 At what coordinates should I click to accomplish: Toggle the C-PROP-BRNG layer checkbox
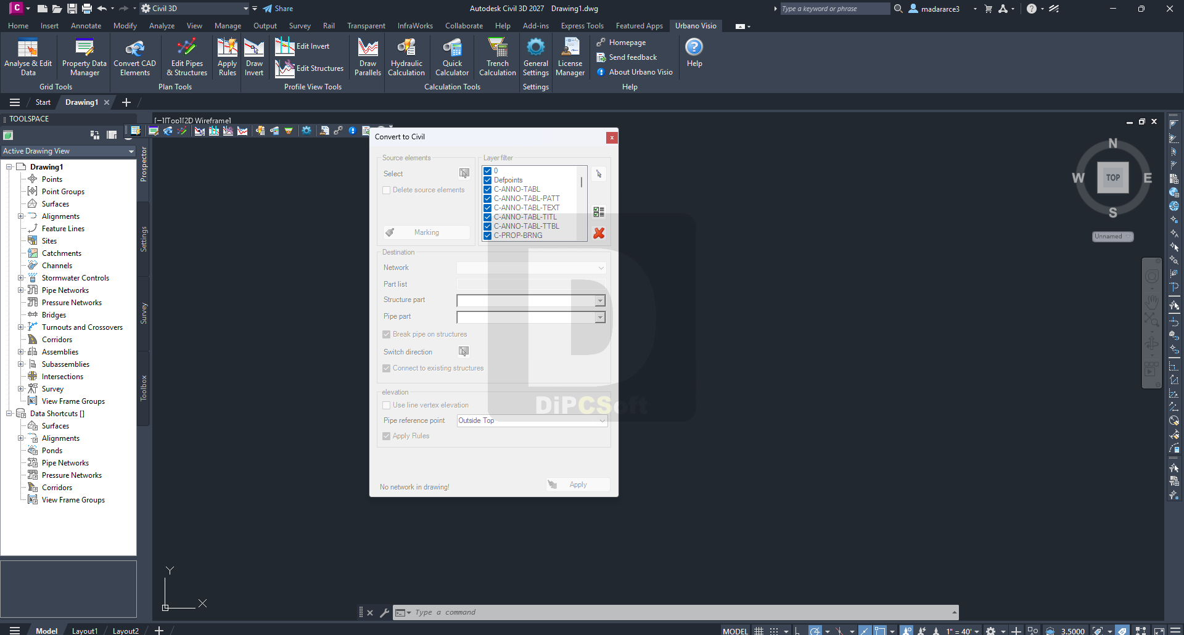tap(487, 236)
